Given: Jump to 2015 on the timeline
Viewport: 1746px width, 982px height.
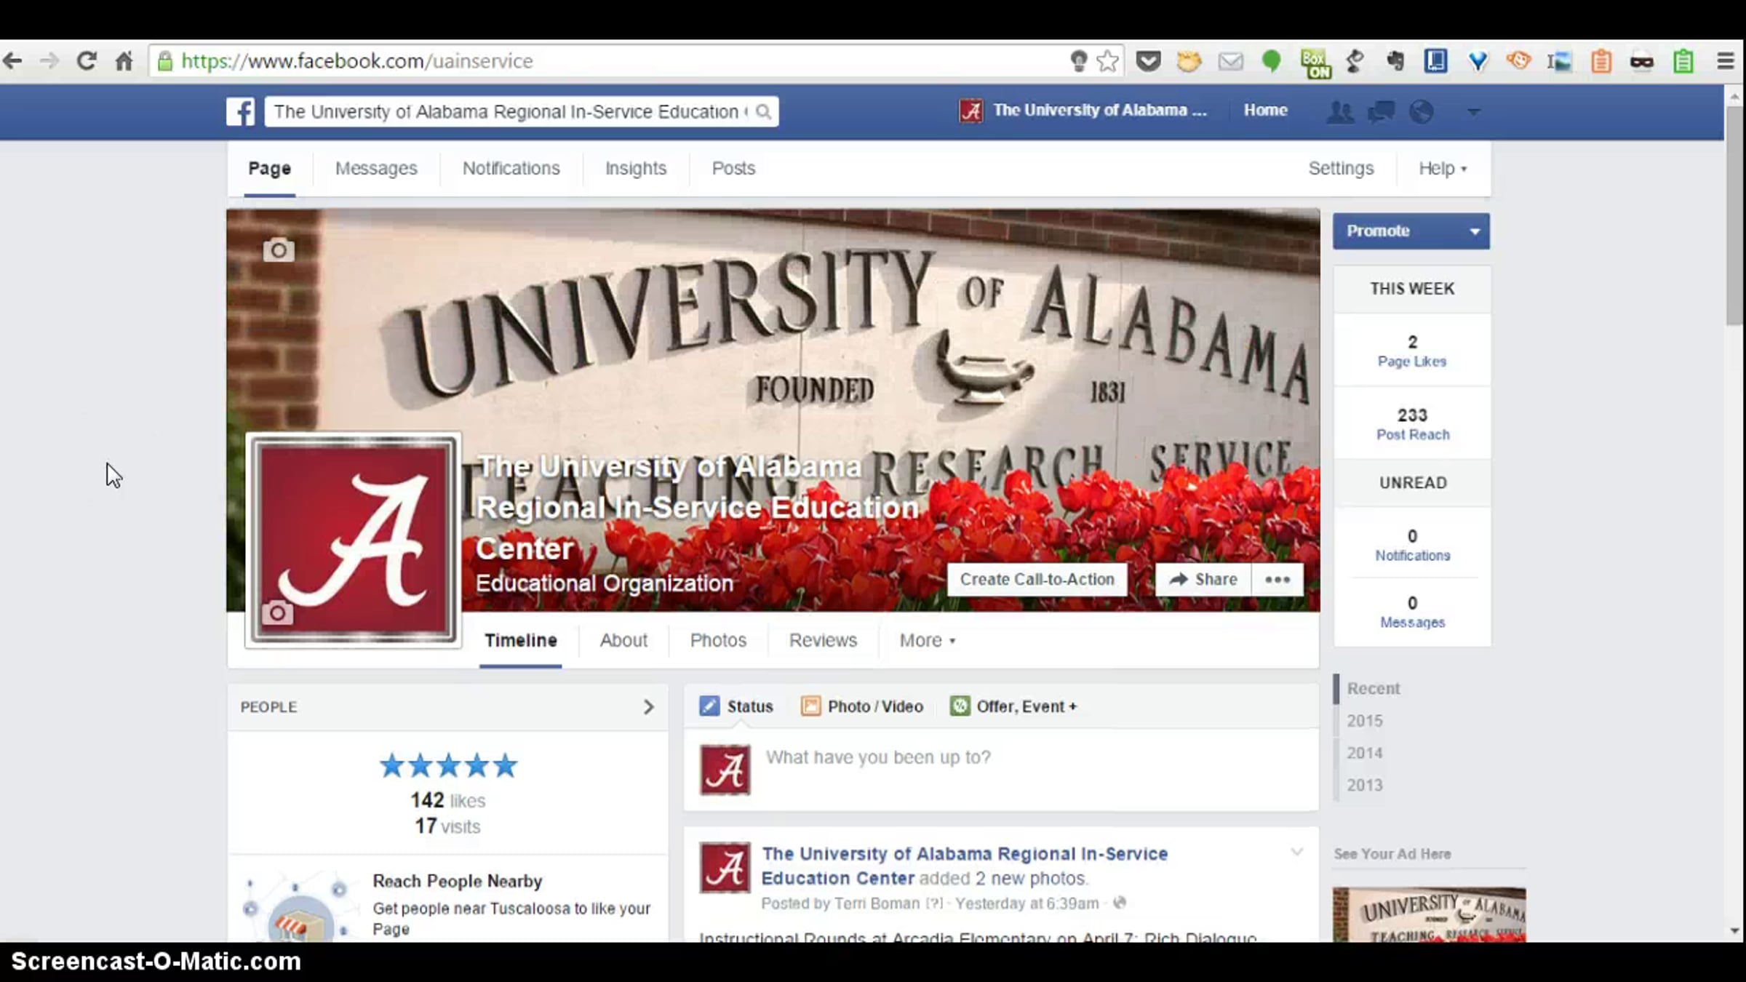Looking at the screenshot, I should [x=1364, y=721].
